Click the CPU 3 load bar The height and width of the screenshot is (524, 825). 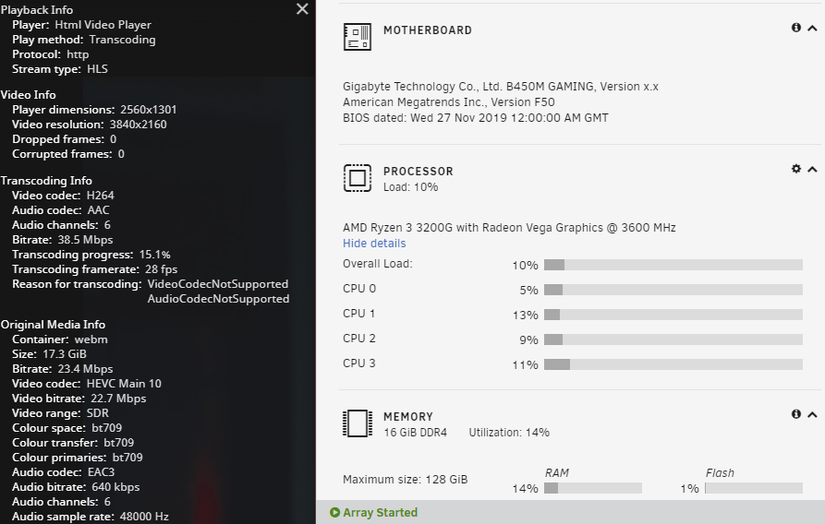pos(673,364)
